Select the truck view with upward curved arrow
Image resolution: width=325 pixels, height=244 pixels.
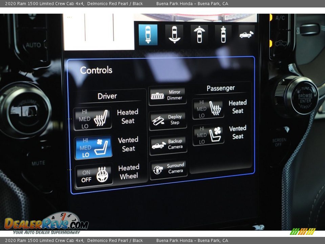199,34
